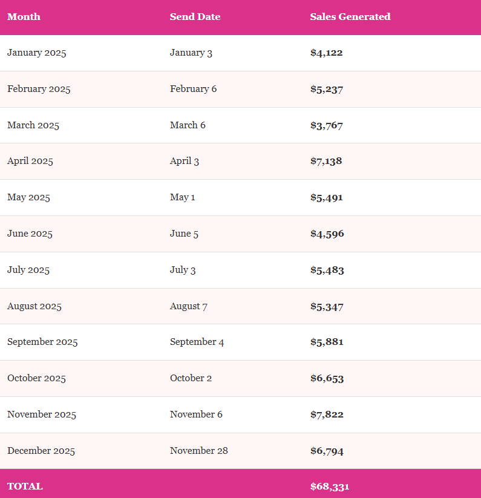Click the $7,138 sales amount

click(327, 161)
